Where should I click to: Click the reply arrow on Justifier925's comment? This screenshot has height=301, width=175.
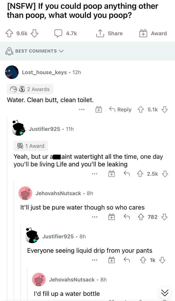(127, 174)
